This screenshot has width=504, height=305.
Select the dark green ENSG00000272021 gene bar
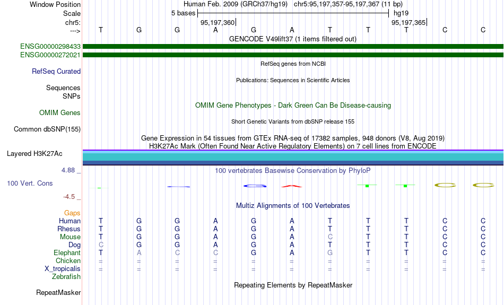click(293, 55)
